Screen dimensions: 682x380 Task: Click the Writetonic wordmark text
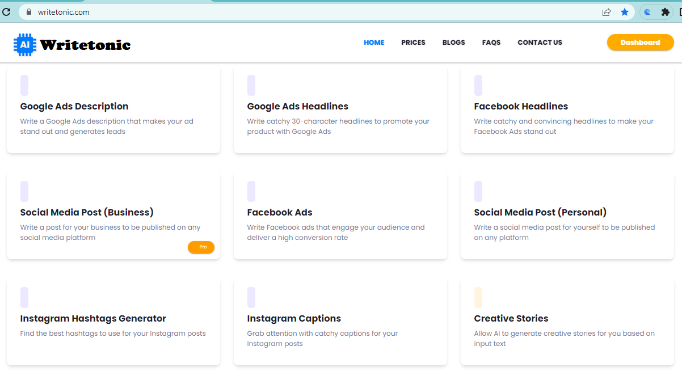tap(86, 45)
